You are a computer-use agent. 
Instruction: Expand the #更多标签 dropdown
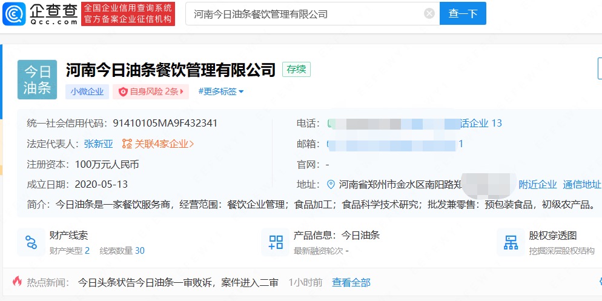[x=221, y=91]
